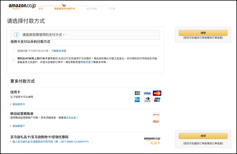Click the Diners Club card logo
The width and height of the screenshot is (237, 154).
pos(147,100)
